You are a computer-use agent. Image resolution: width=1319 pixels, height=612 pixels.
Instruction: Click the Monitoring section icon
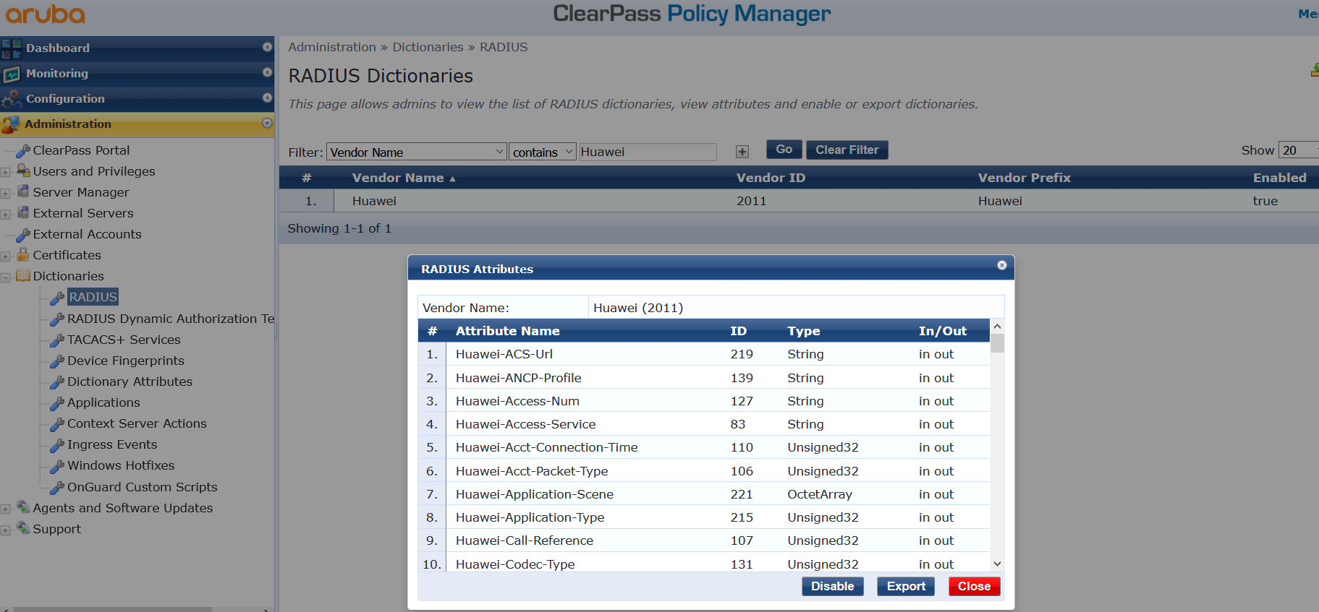(12, 74)
